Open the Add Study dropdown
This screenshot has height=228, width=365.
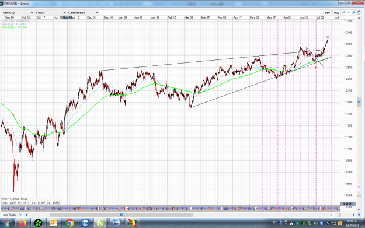[12, 215]
